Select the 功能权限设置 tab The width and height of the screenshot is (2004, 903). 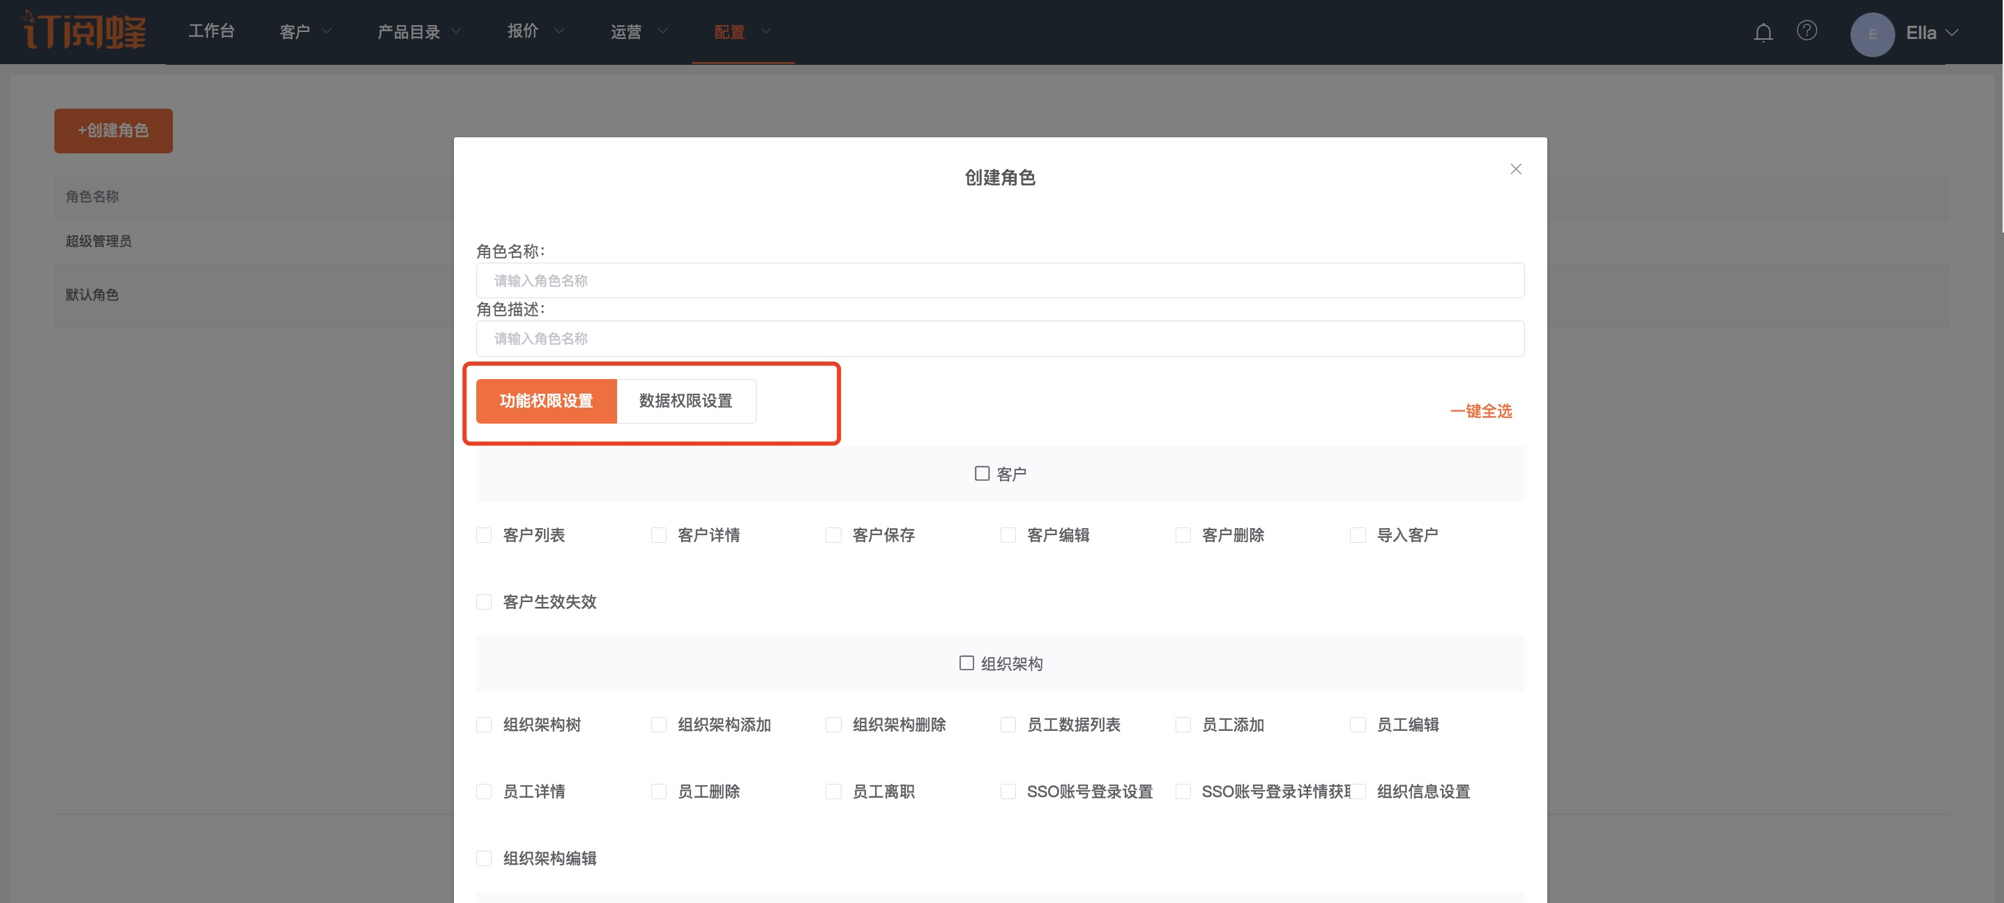tap(546, 401)
